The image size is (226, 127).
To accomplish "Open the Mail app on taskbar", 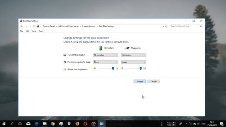I will coord(28,124).
